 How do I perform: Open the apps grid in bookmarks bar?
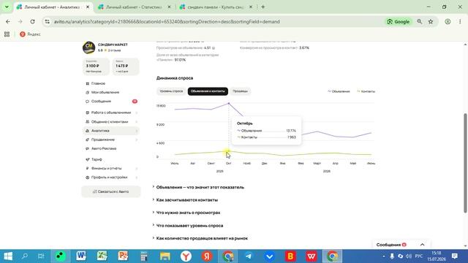pos(7,34)
